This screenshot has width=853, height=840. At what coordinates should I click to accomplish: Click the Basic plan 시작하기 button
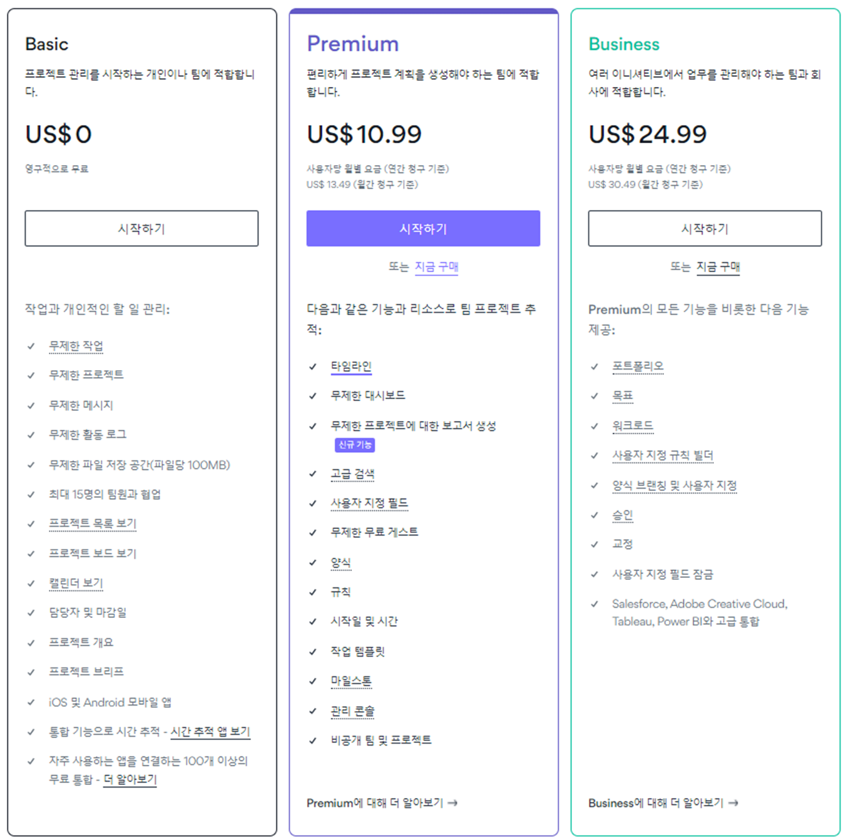[141, 228]
